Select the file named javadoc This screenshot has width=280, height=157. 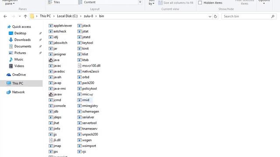coord(56,72)
